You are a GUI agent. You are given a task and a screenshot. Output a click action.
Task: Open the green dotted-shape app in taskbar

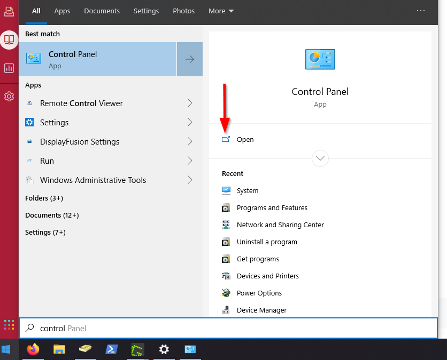(x=137, y=350)
